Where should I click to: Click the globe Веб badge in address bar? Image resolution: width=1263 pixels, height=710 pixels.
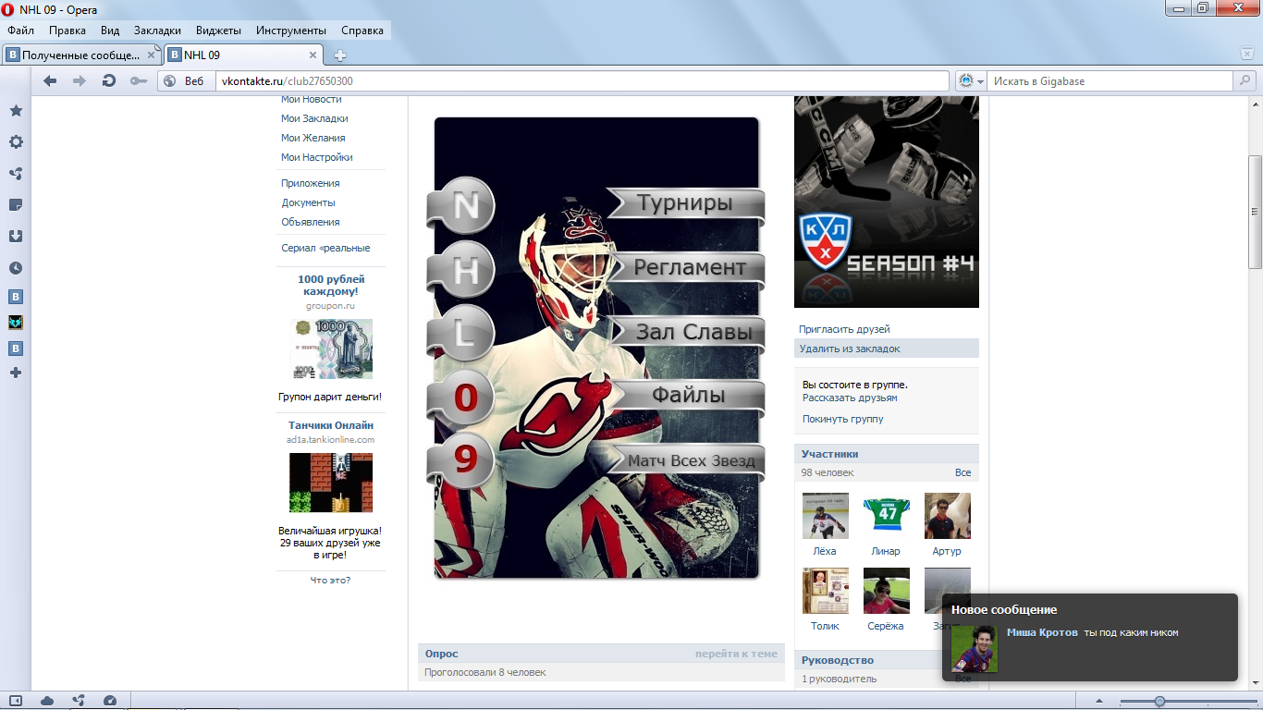coord(185,81)
